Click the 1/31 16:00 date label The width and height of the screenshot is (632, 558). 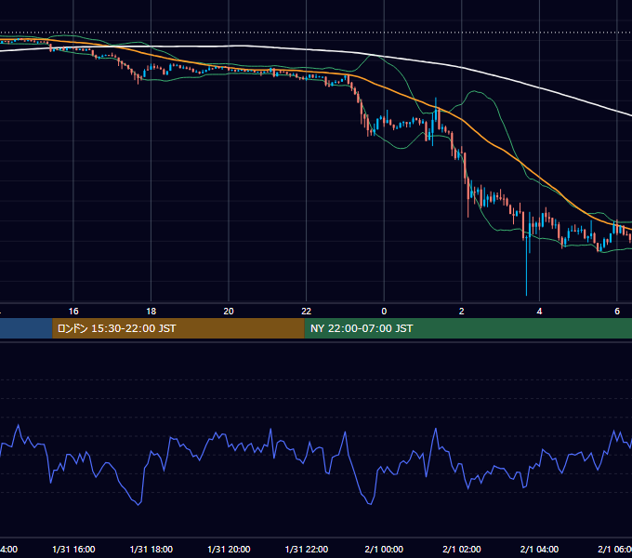tap(73, 550)
